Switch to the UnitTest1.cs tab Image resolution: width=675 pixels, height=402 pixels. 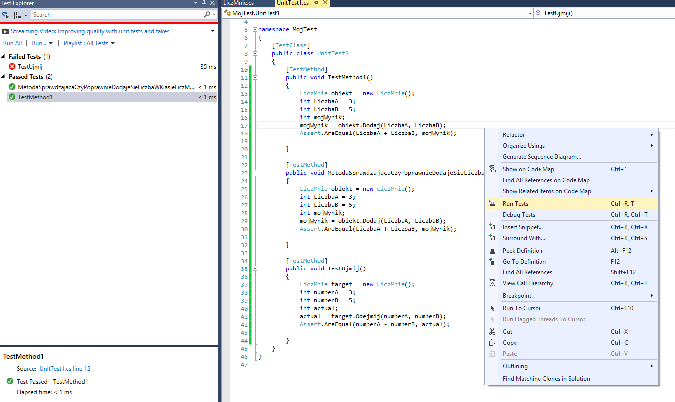(x=293, y=3)
